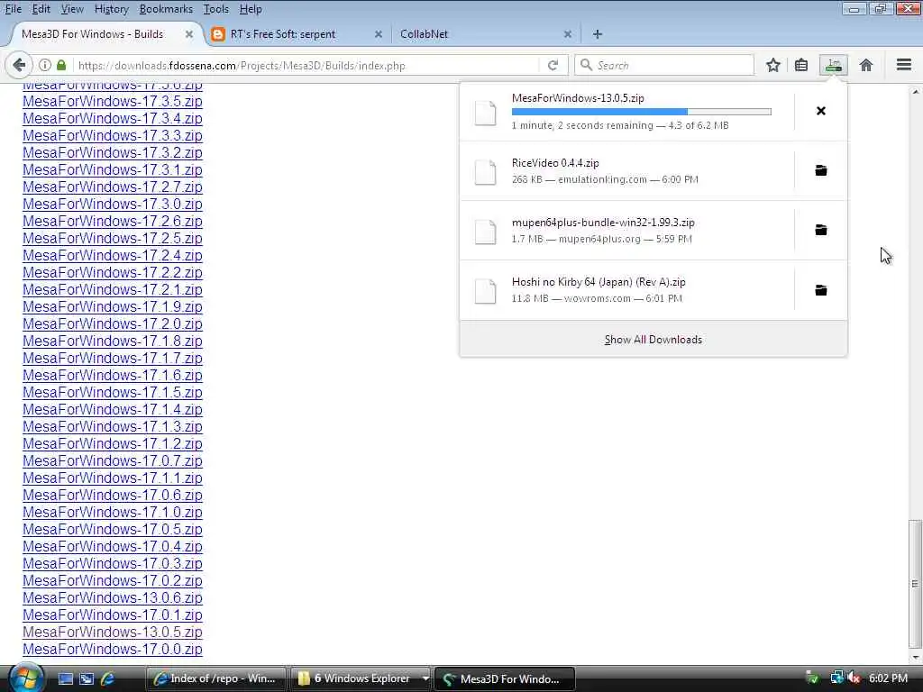The width and height of the screenshot is (923, 692).
Task: Open containing folder for RiceVideo 0.4.4.zip
Action: pyautogui.click(x=820, y=170)
